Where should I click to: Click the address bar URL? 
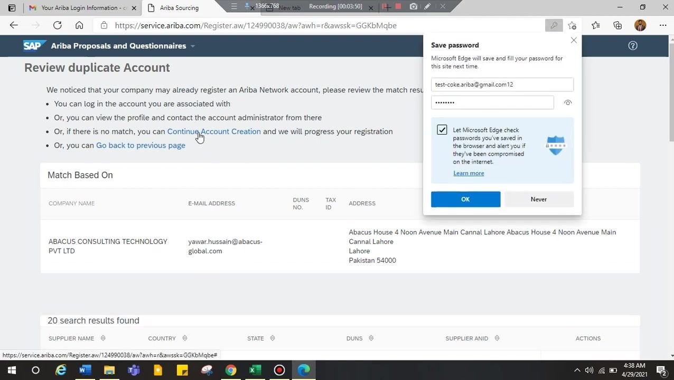(256, 25)
